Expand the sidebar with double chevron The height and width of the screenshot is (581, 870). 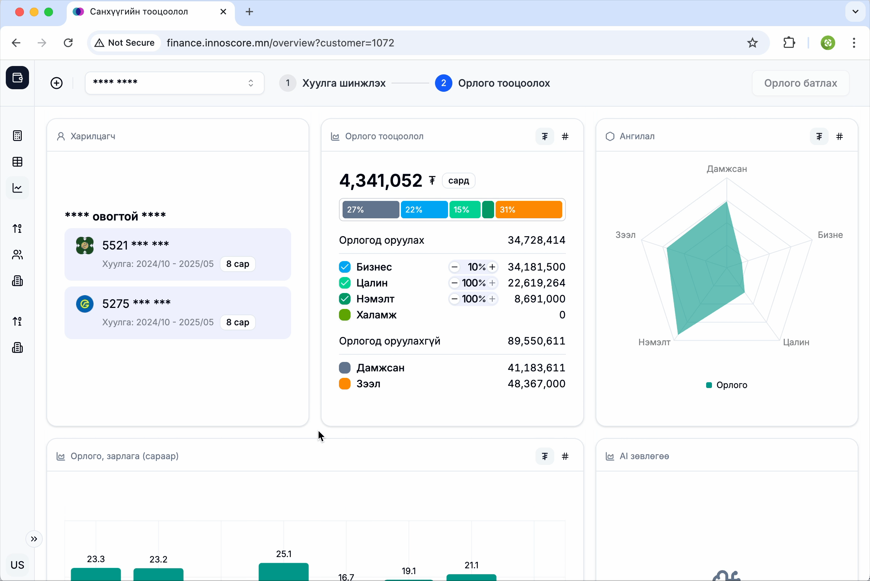click(x=34, y=539)
